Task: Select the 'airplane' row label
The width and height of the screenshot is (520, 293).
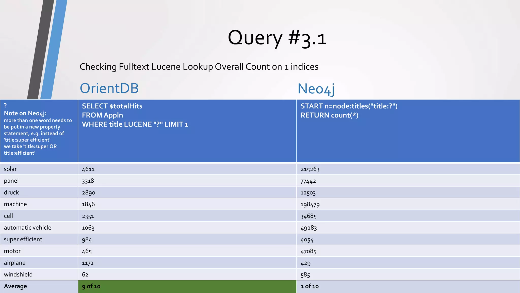Action: coord(14,263)
